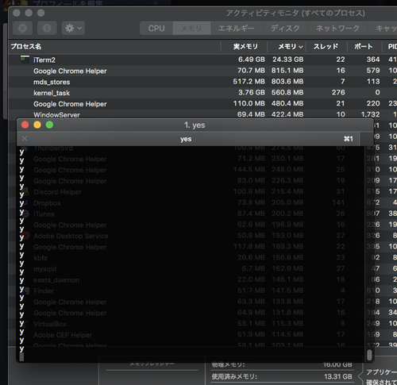Click the esets_daemon process row
The height and width of the screenshot is (385, 397).
tap(202, 280)
